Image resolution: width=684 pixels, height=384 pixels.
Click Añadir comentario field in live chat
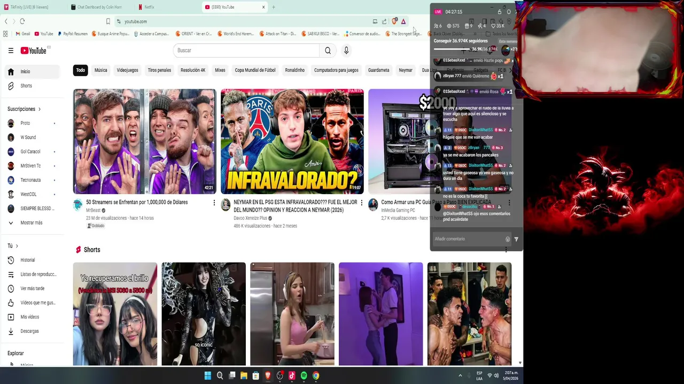point(468,239)
